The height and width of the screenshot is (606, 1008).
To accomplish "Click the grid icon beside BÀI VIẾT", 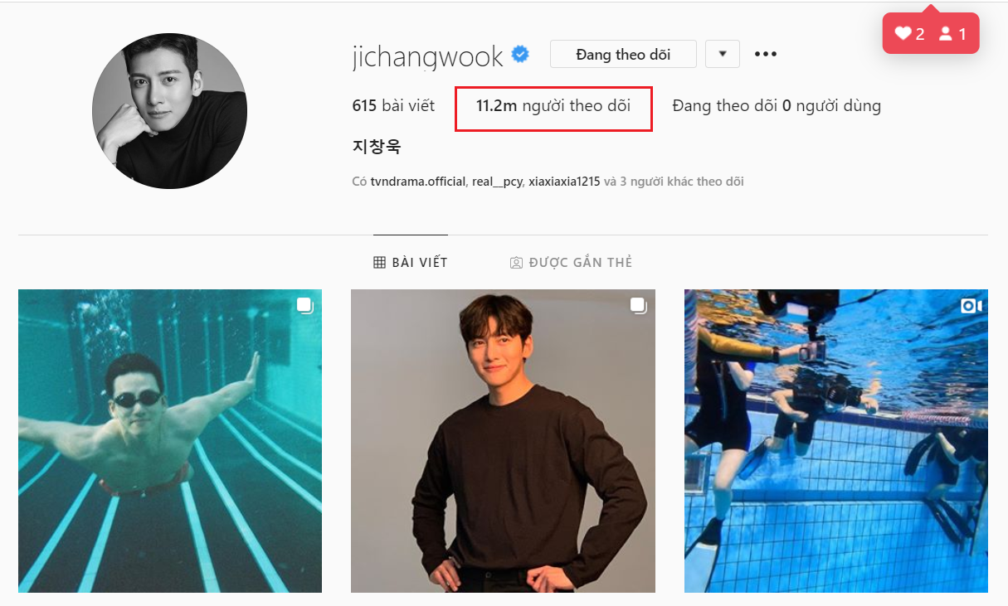I will click(379, 262).
